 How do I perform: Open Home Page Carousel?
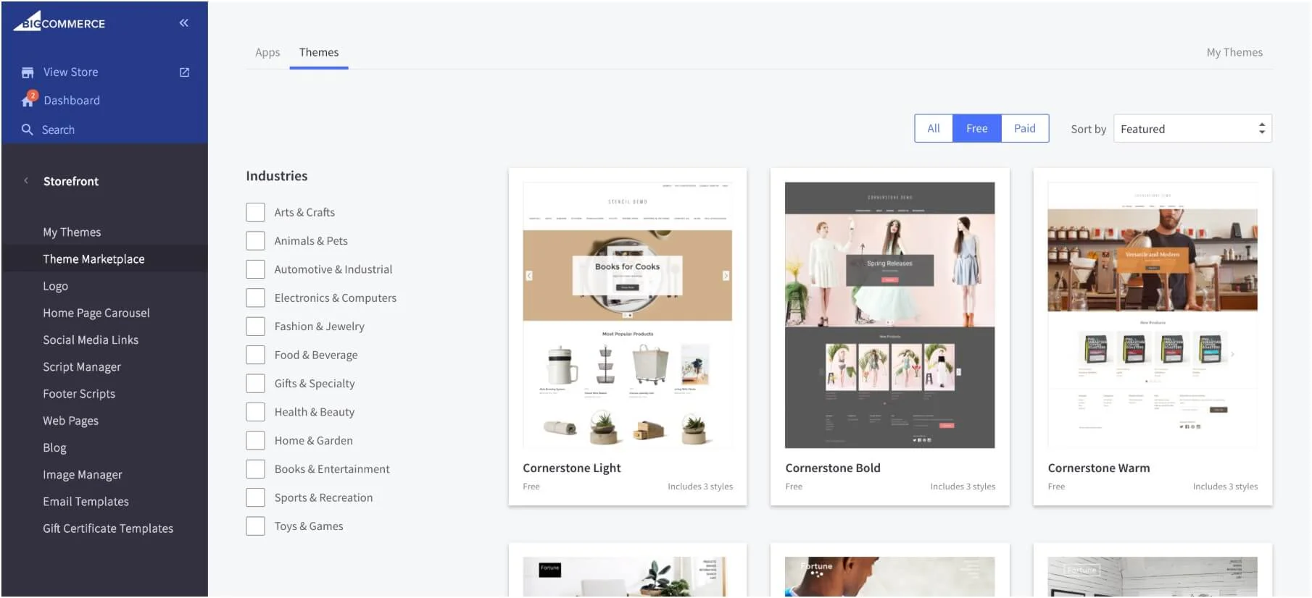point(96,313)
